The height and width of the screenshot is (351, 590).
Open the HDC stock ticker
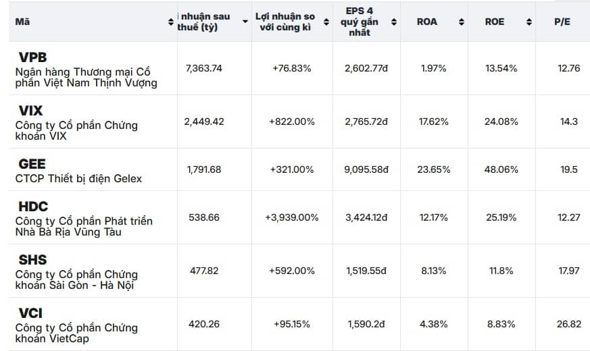pyautogui.click(x=33, y=207)
